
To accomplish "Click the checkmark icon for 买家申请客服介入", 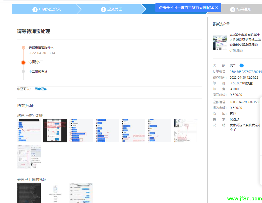I will click(24, 48).
